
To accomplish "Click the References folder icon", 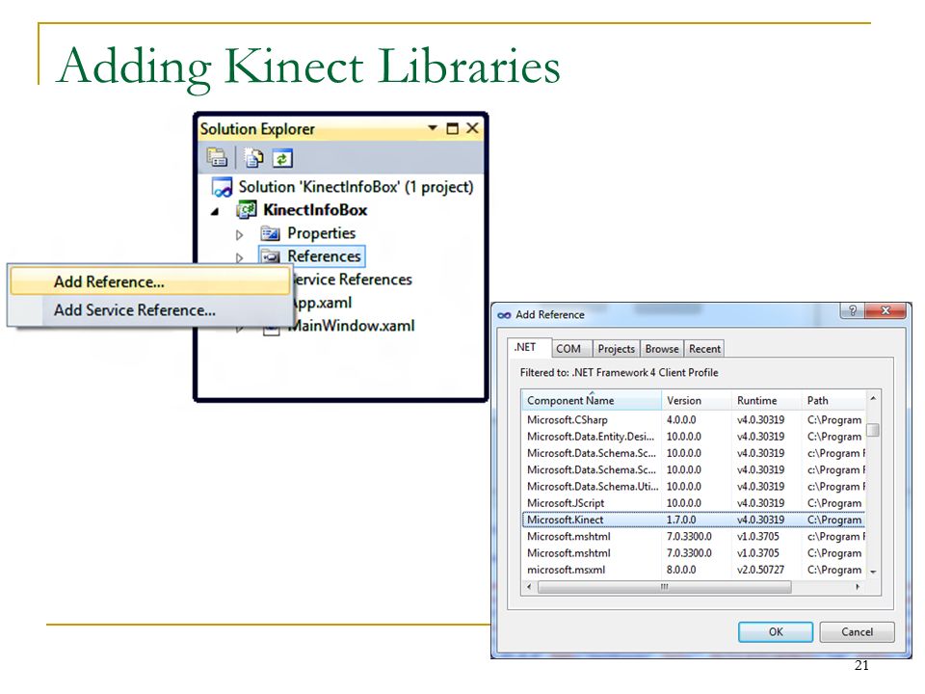I will click(x=270, y=256).
